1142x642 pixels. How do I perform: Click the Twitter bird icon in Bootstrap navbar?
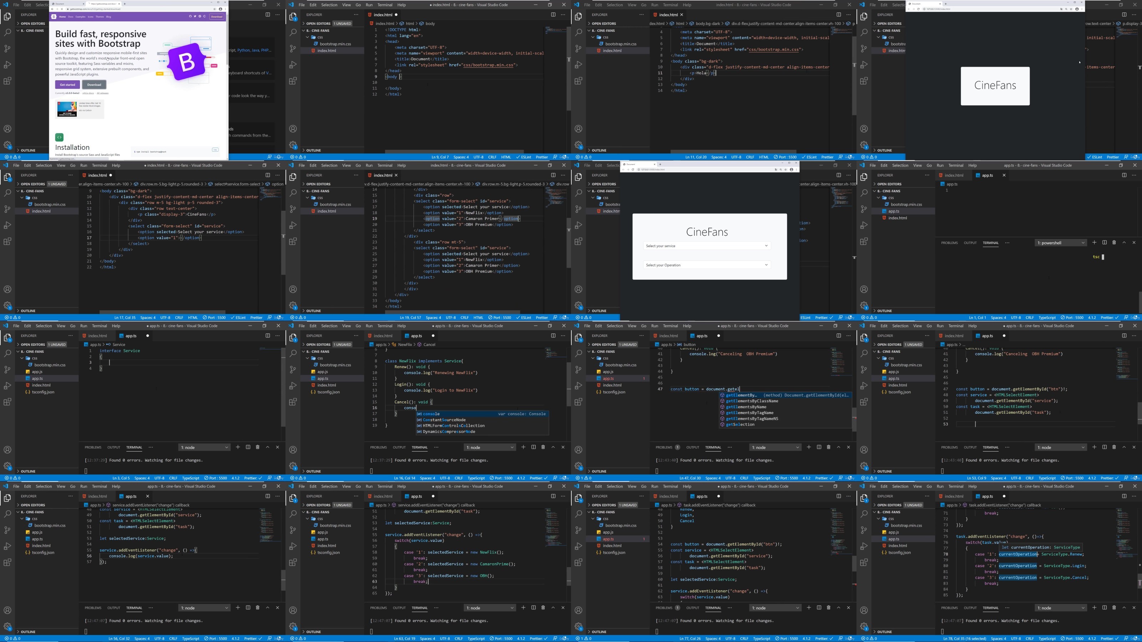[195, 16]
